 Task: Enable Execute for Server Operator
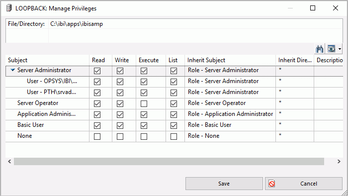(144, 103)
